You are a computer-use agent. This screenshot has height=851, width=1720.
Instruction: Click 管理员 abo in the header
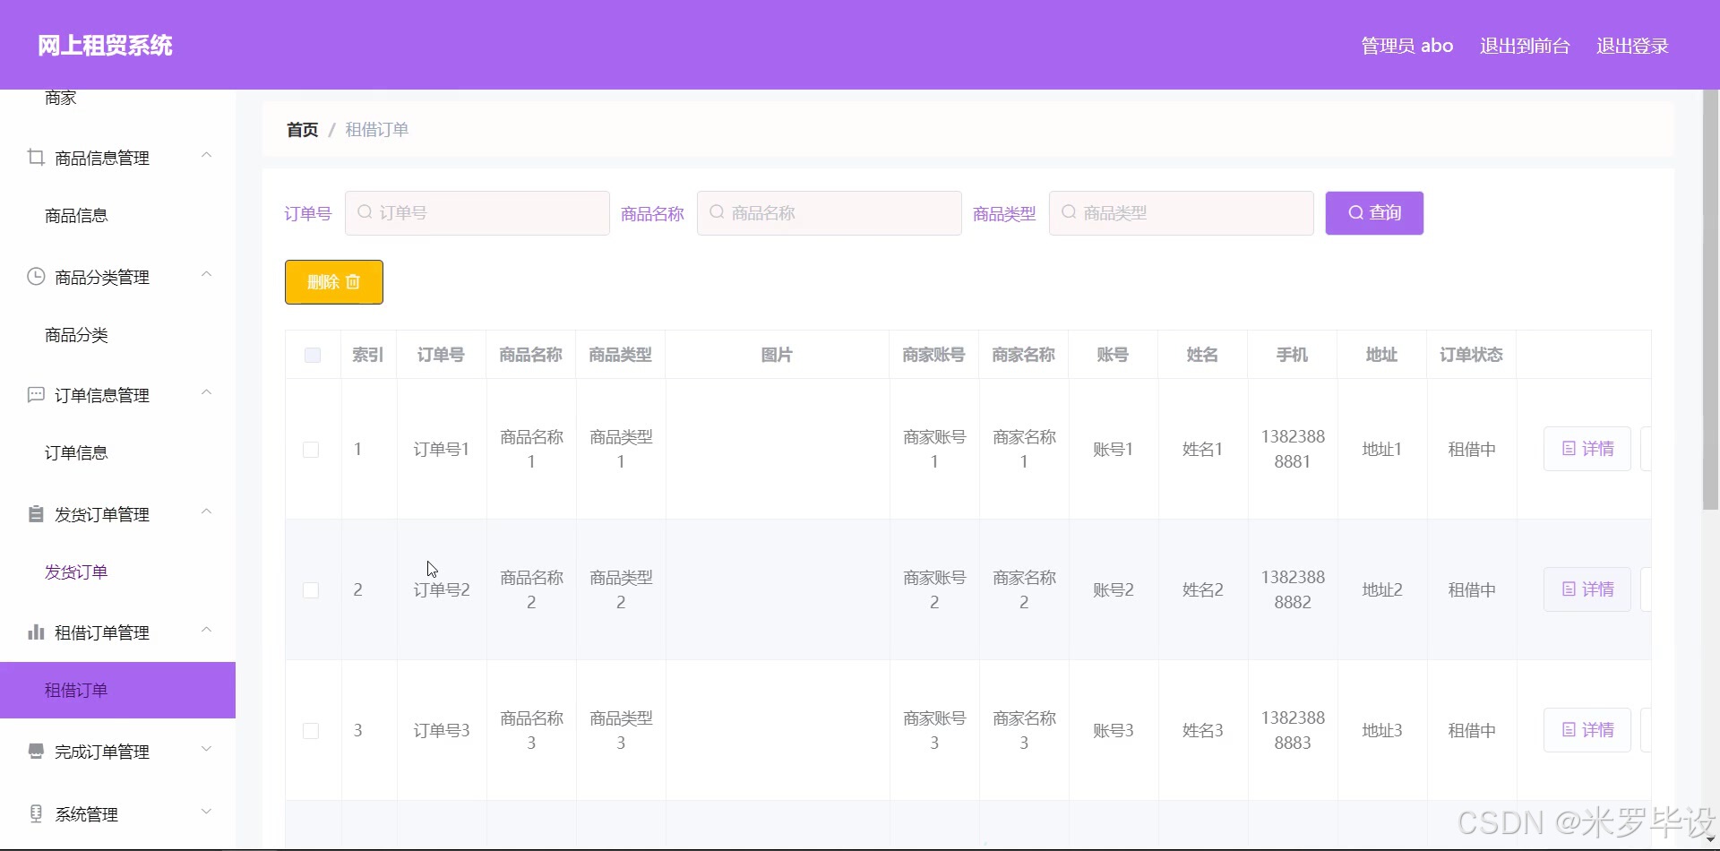click(1407, 46)
